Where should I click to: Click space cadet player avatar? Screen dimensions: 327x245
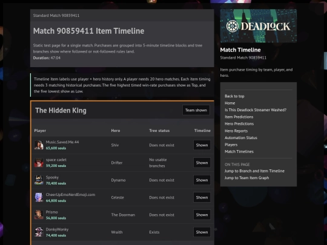(x=39, y=163)
